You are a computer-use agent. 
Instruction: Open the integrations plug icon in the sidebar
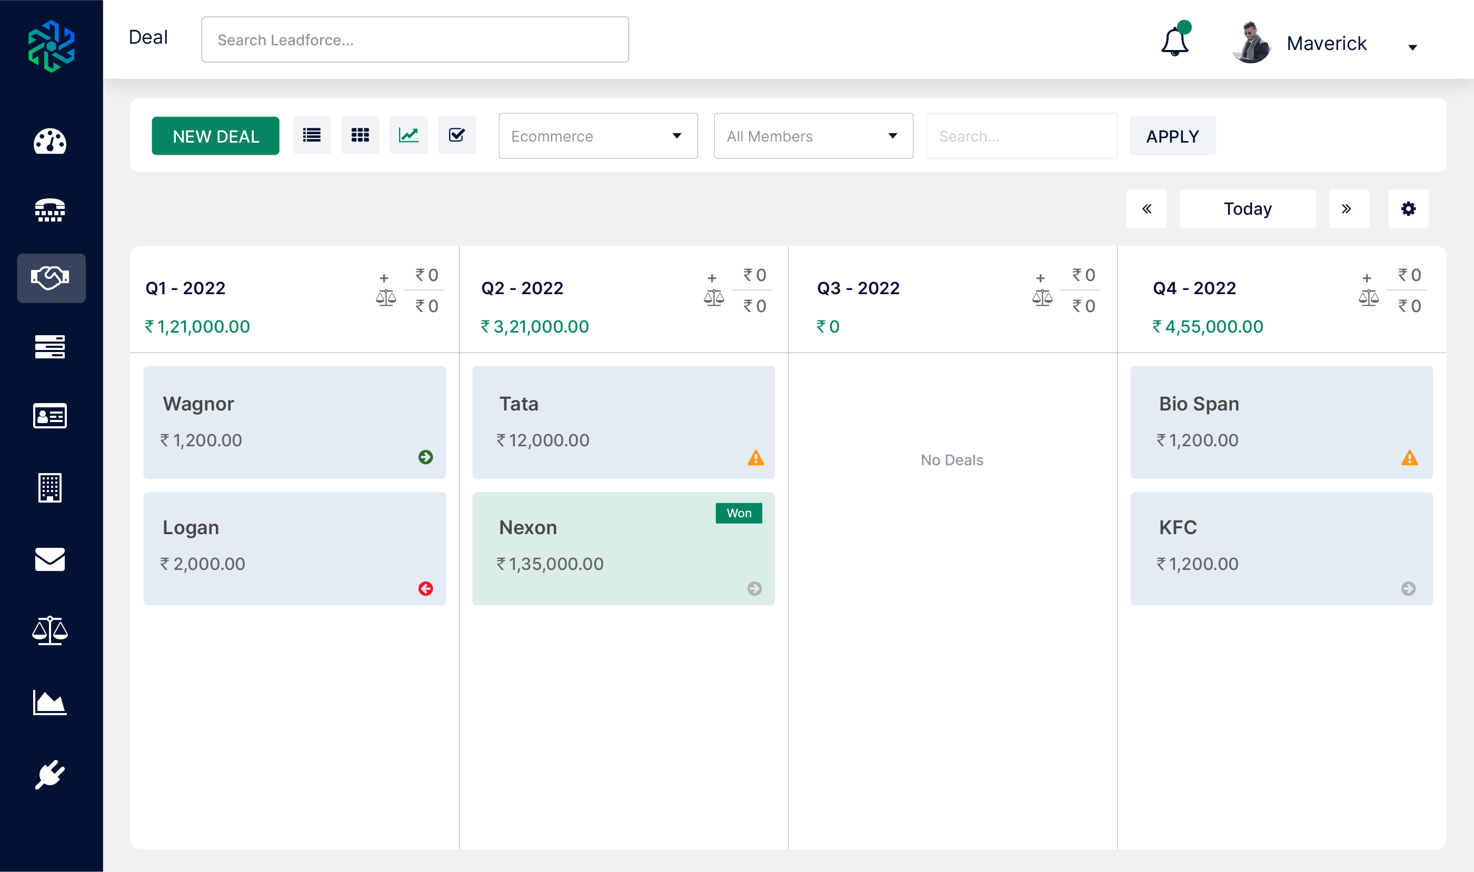coord(51,775)
